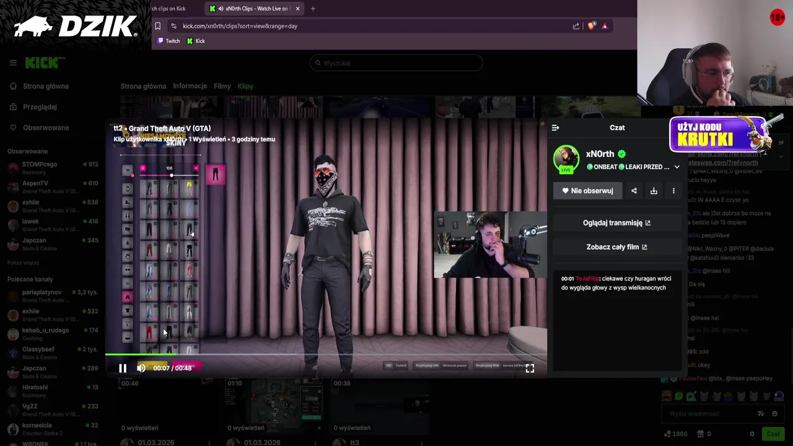
Task: Open Hiratoshi recommended channel
Action: coord(53,390)
